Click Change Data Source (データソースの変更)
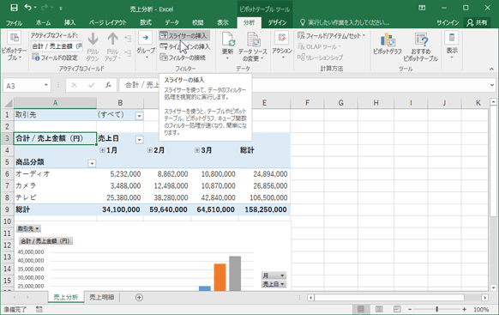Screen dimensions: 499x315 coord(253,46)
